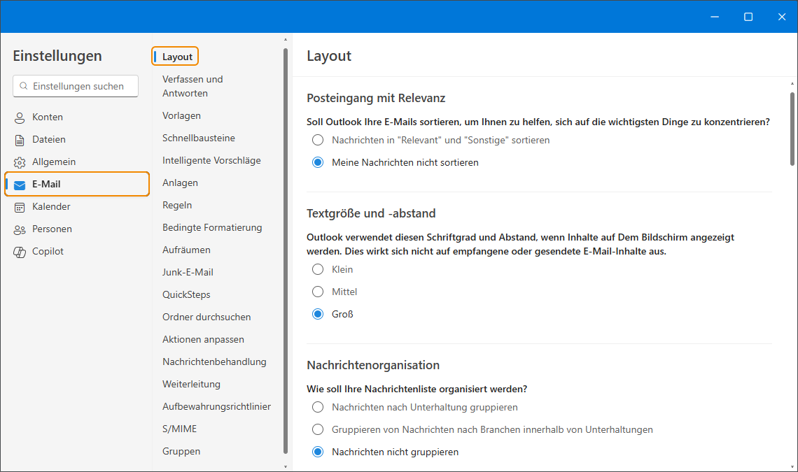Click the main content vertical scrollbar

(x=792, y=128)
